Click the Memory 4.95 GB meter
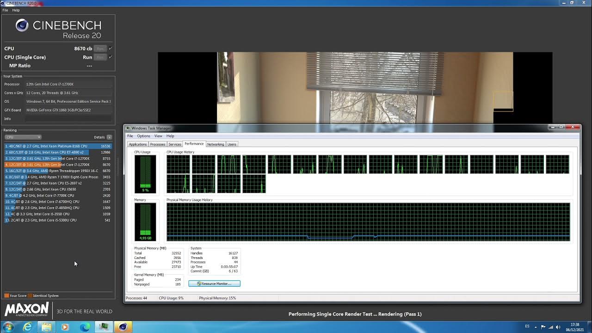592x333 pixels. 145,222
